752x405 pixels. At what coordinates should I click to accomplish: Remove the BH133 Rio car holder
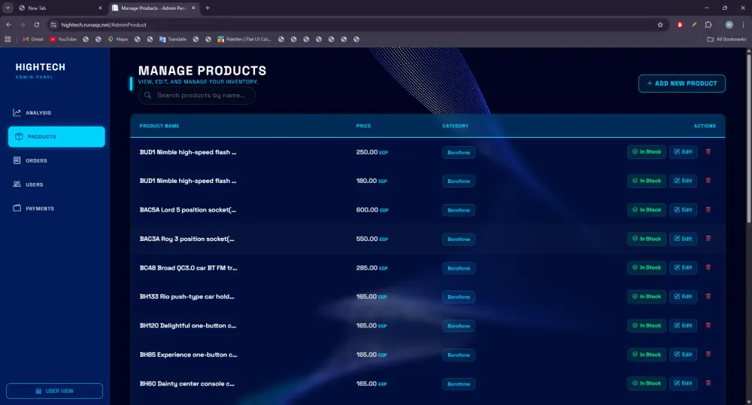[708, 296]
